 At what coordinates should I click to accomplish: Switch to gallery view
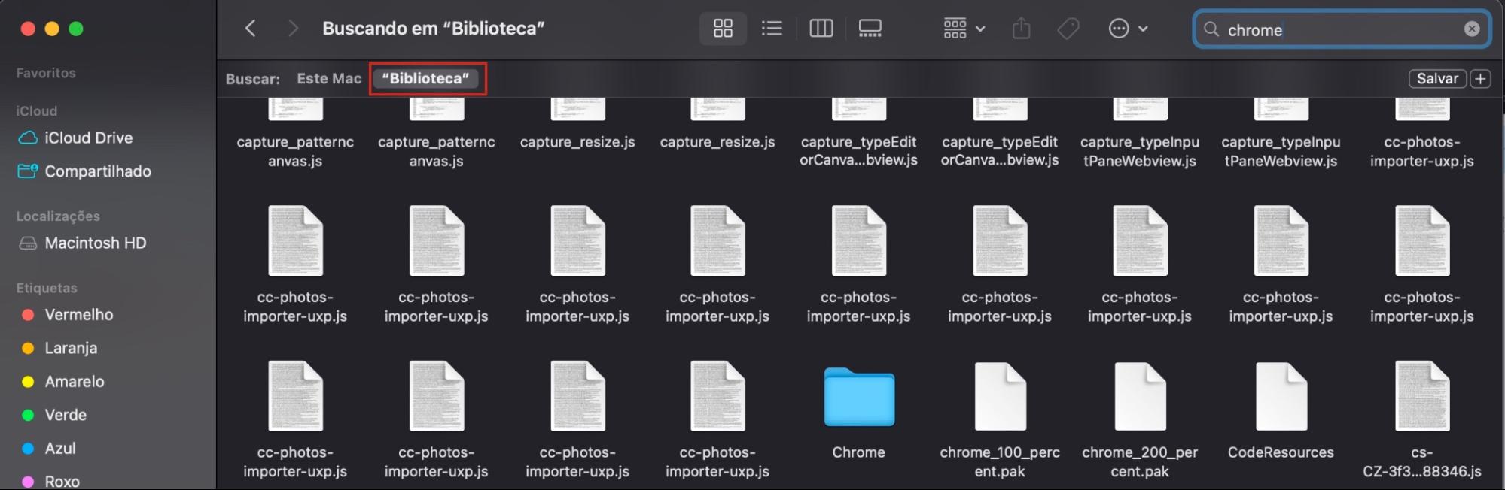[870, 29]
